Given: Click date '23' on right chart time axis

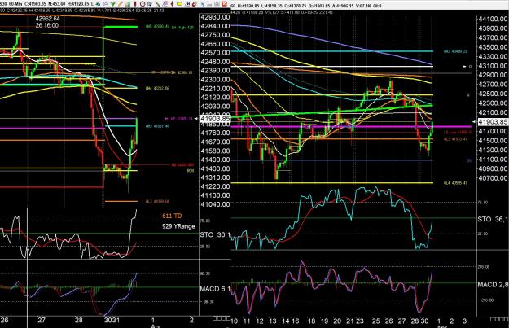Looking at the screenshot, I should tap(359, 321).
